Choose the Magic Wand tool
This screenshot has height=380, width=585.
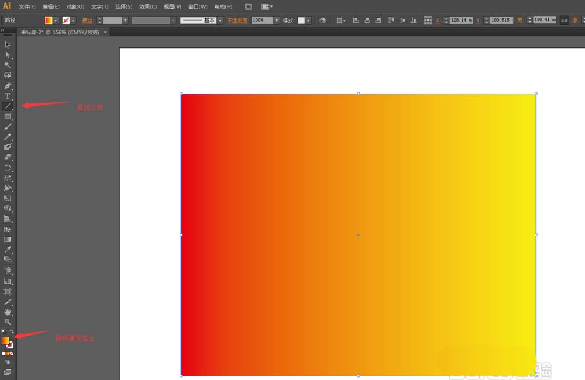[x=8, y=65]
